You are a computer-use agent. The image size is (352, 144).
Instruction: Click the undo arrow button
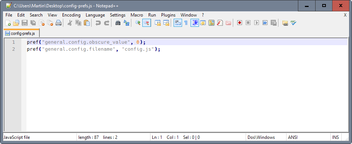click(x=98, y=23)
